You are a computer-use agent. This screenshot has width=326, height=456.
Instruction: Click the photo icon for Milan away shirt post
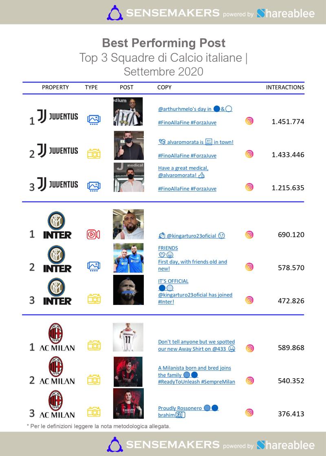[x=94, y=346]
